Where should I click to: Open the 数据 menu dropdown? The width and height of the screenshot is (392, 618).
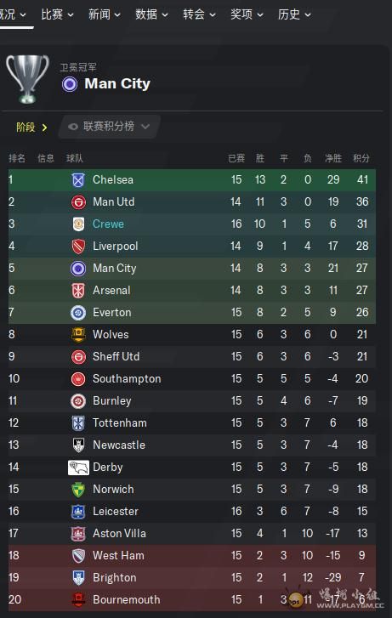[151, 14]
